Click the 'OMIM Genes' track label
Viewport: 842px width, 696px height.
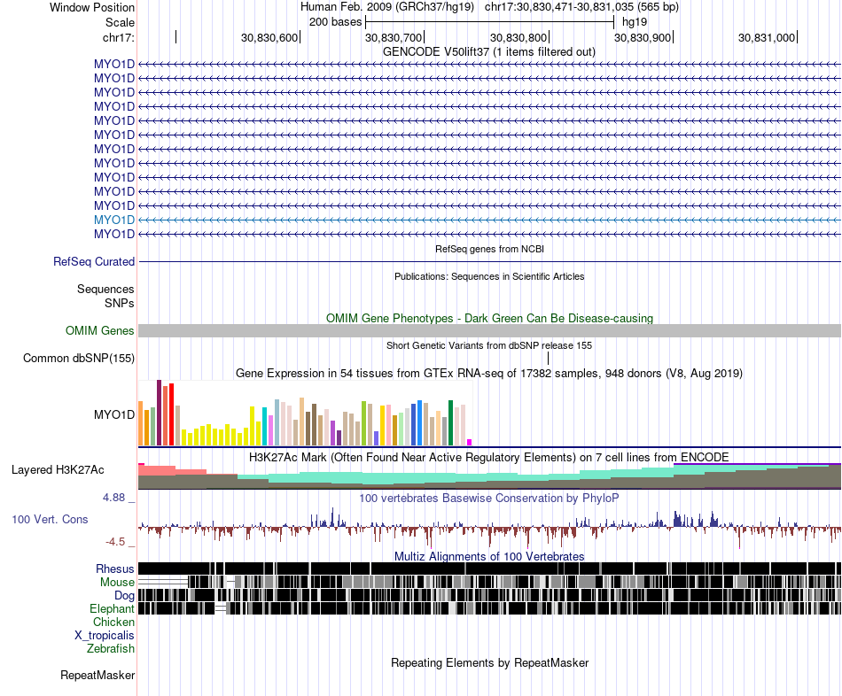[99, 330]
